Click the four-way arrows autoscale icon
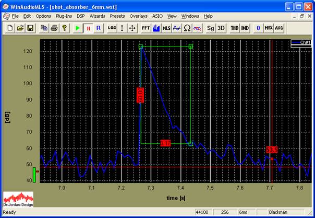Image resolution: width=315 pixels, height=218 pixels. (x=132, y=28)
